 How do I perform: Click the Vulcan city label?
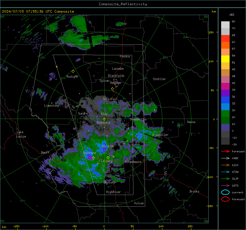tap(139, 203)
